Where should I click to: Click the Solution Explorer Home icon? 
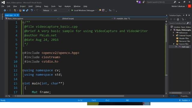(178, 19)
